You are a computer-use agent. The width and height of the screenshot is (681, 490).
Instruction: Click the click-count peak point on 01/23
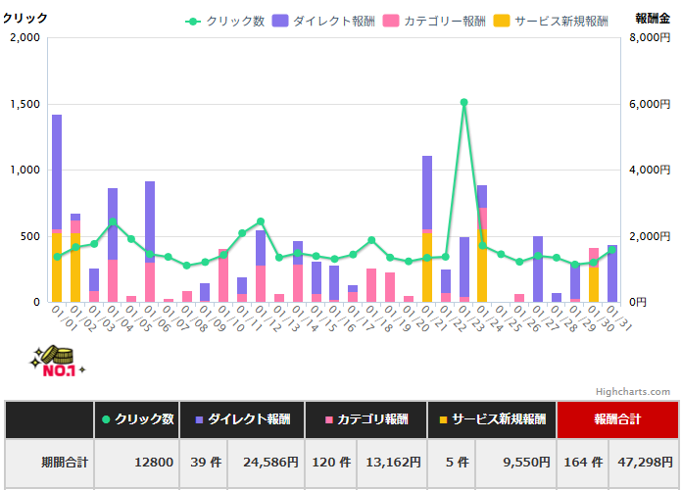point(463,102)
